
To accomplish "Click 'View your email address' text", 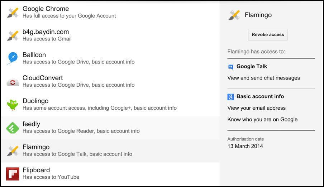I will 256,108.
